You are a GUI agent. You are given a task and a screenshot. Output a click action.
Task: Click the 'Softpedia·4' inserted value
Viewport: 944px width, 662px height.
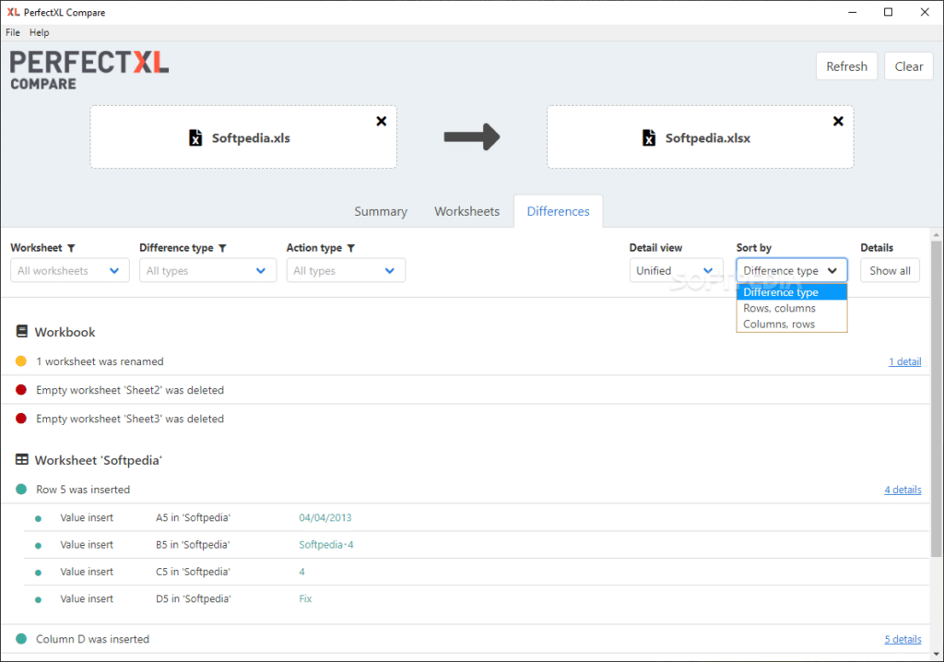(325, 545)
